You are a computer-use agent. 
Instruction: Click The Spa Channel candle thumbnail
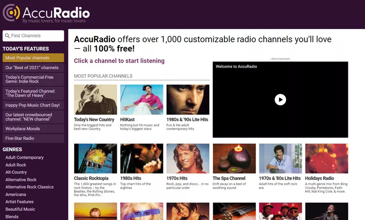(x=234, y=158)
